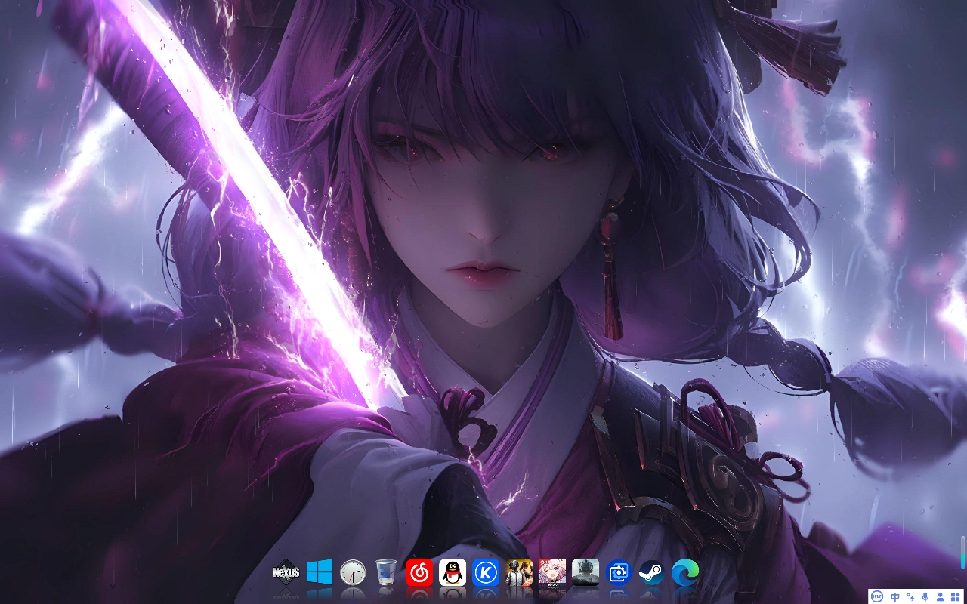Open blue camera screenshot tool in dock
967x604 pixels.
(x=619, y=572)
